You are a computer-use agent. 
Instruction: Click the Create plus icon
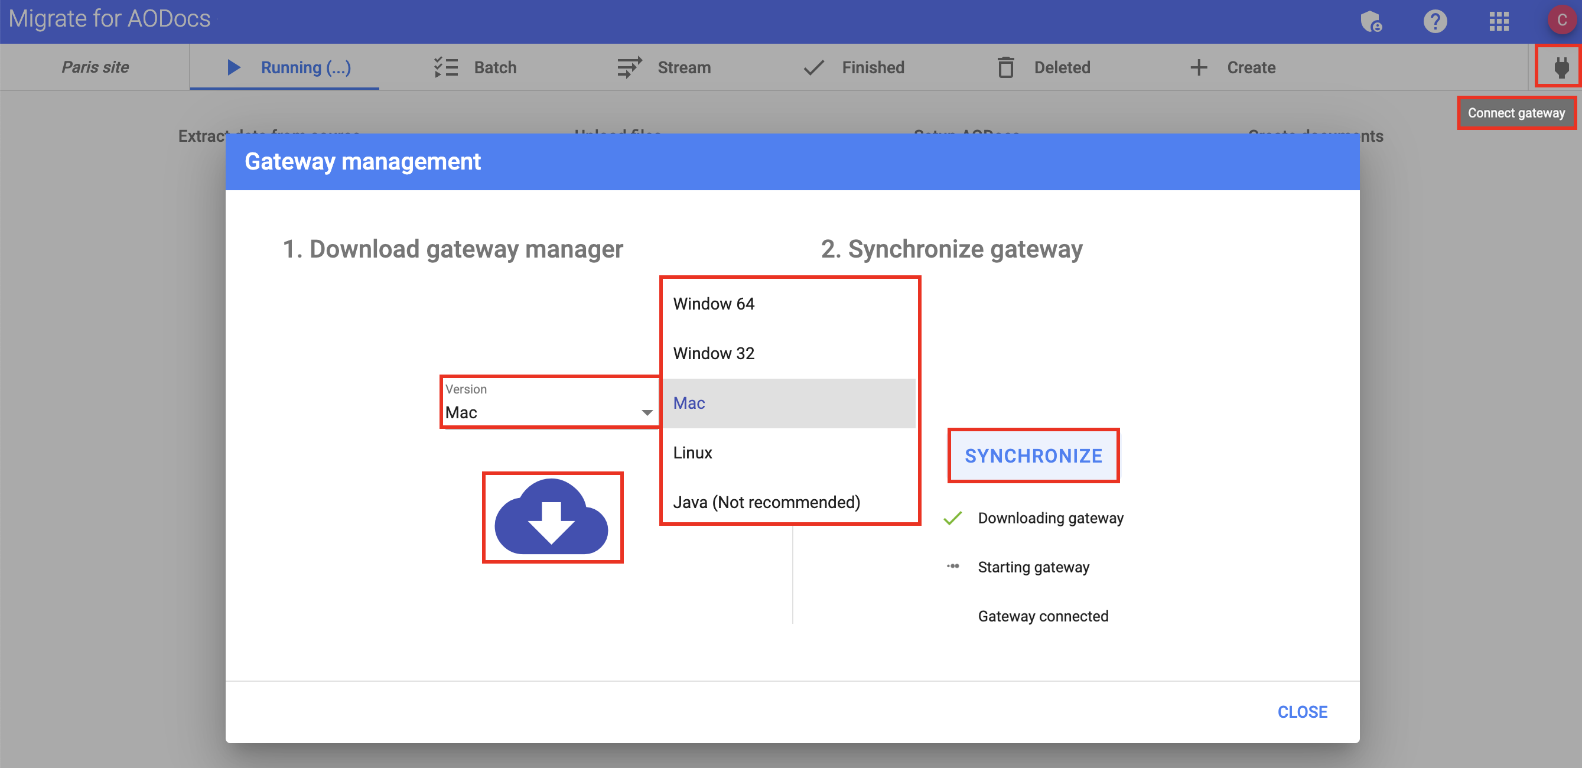pos(1198,67)
